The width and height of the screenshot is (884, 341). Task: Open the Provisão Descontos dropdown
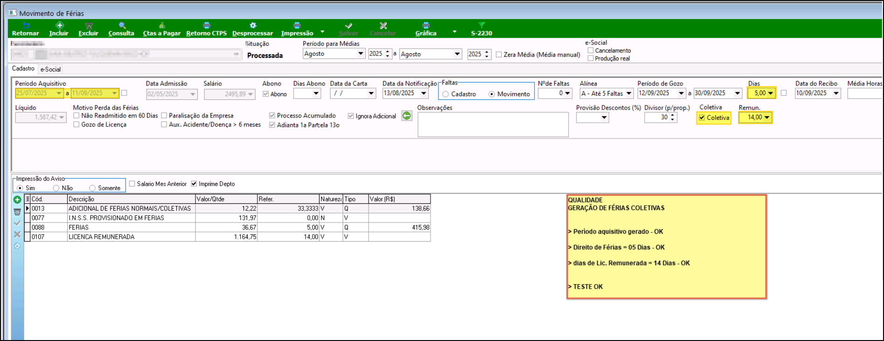[604, 118]
